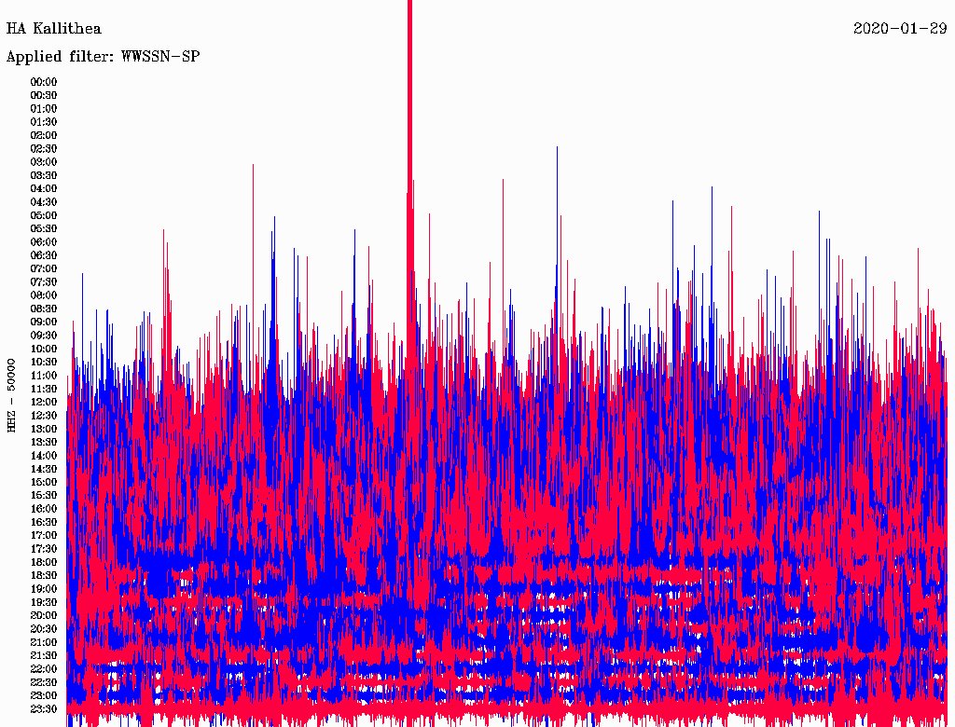Image resolution: width=955 pixels, height=727 pixels.
Task: Select the 03:00 time label
Action: tap(44, 162)
